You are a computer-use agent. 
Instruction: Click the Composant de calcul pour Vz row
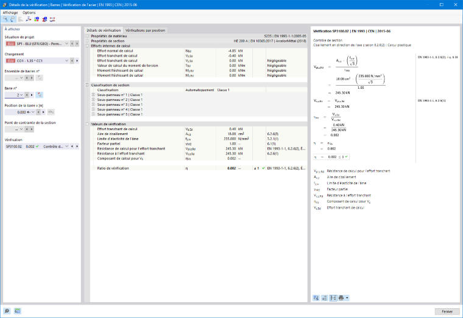199,158
